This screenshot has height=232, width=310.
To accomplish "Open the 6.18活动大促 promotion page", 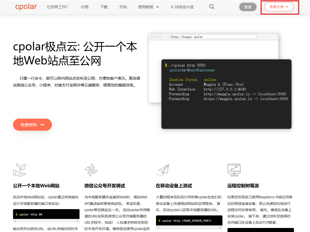I will pos(182,7).
